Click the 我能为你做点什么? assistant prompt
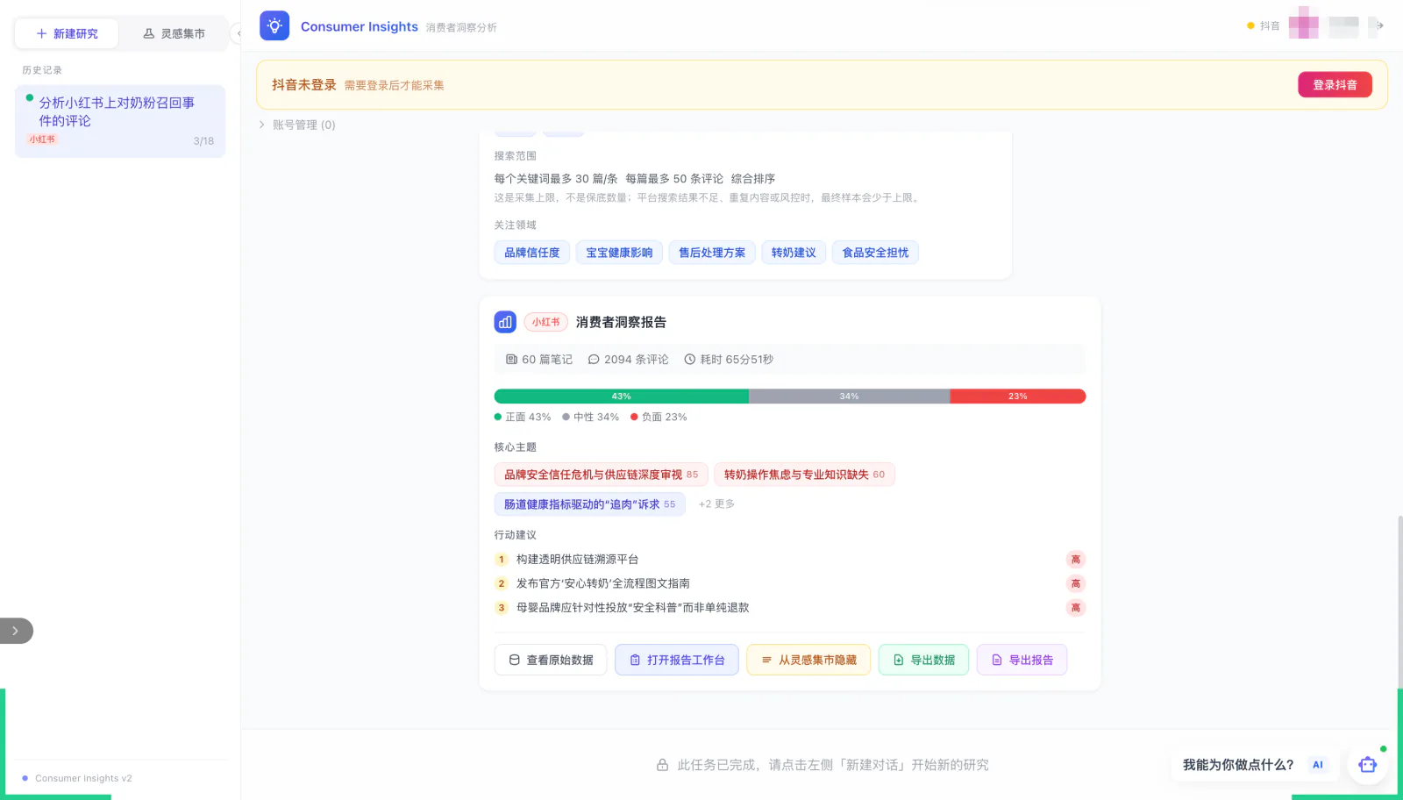 [1237, 765]
